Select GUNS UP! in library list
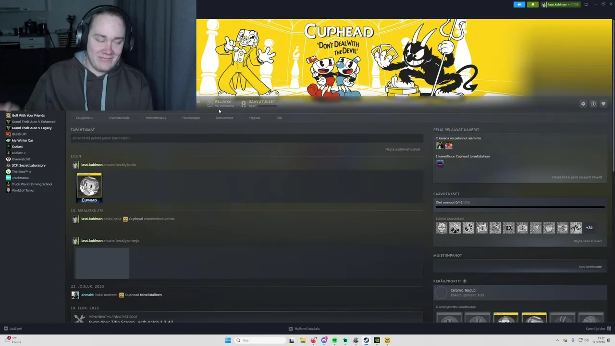The image size is (615, 346). 19,134
